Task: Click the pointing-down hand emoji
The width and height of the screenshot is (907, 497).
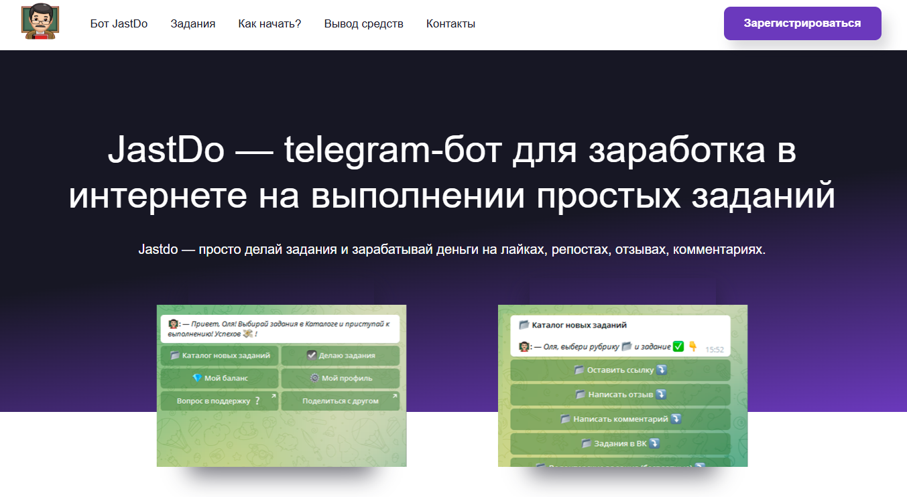Action: tap(692, 346)
